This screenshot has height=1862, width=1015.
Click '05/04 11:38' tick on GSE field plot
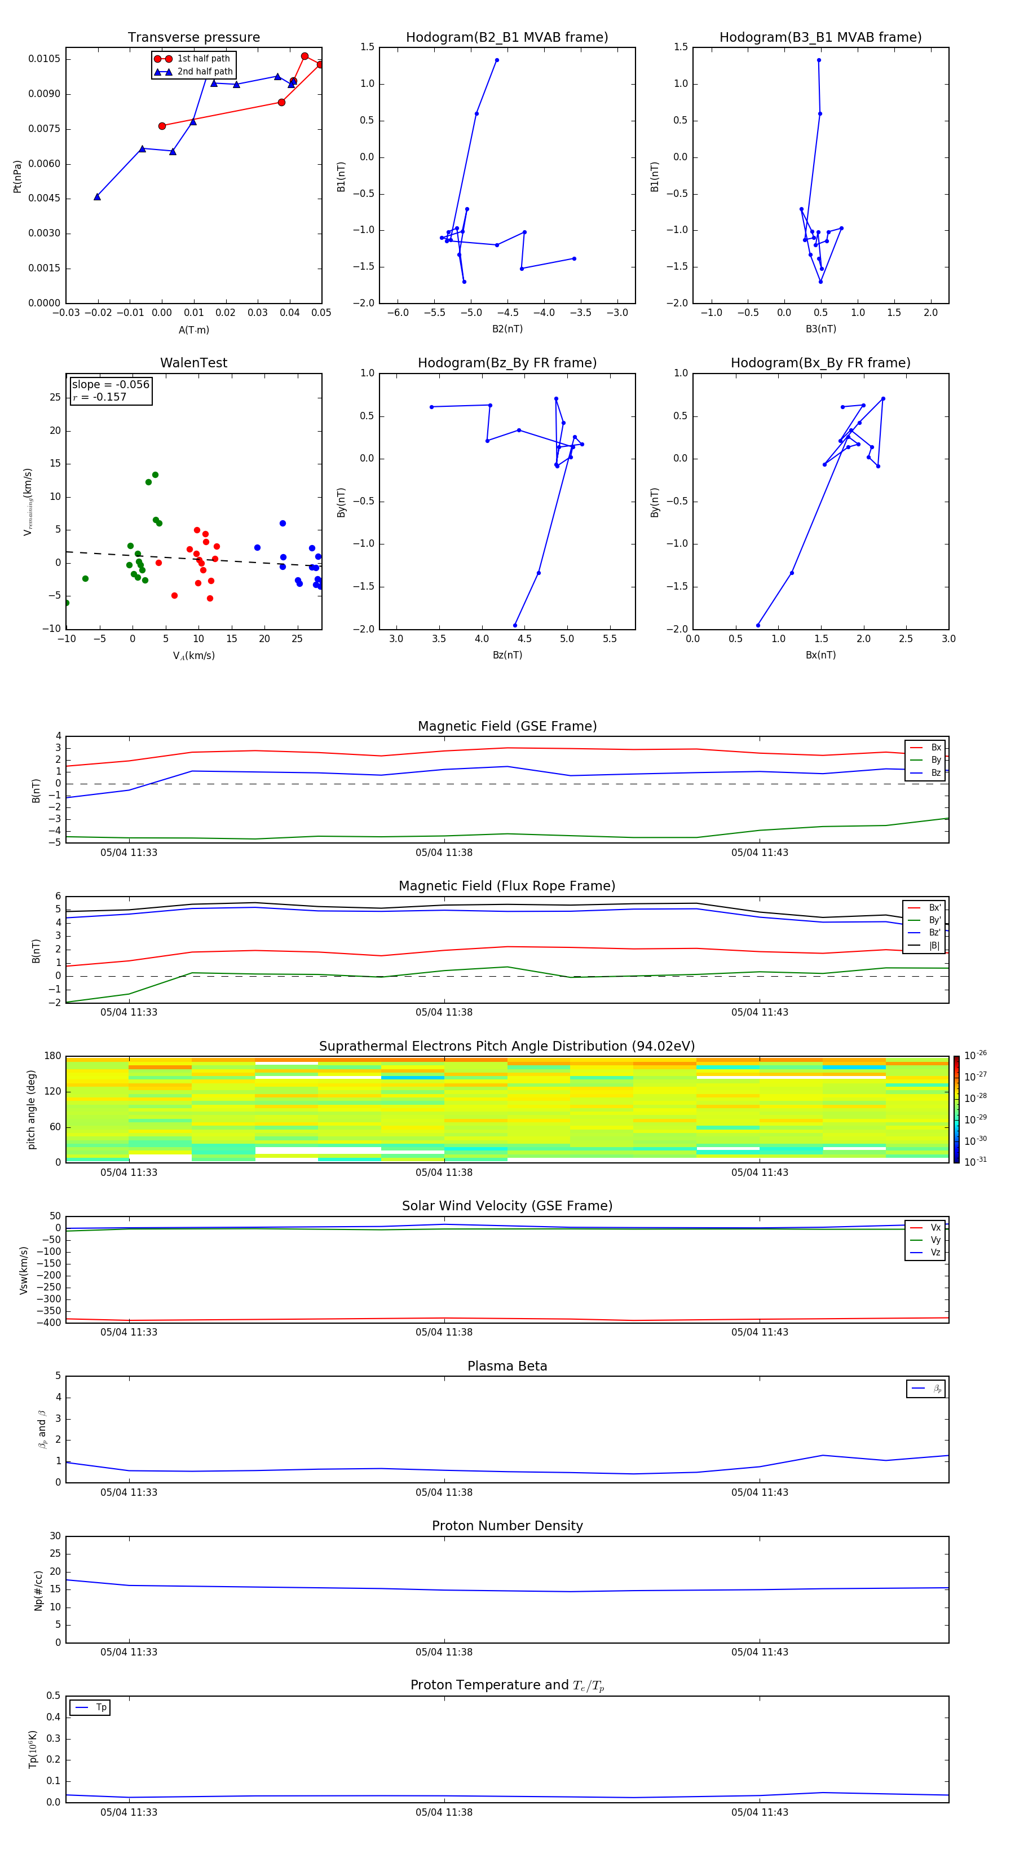coord(444,853)
